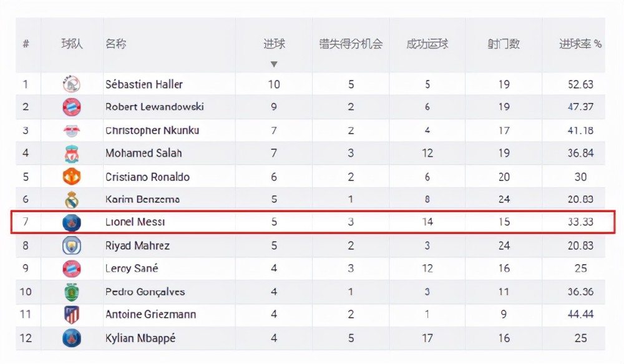Viewport: 624px width, 364px height.
Task: Select the 错失得分机会 column header
Action: click(x=351, y=44)
